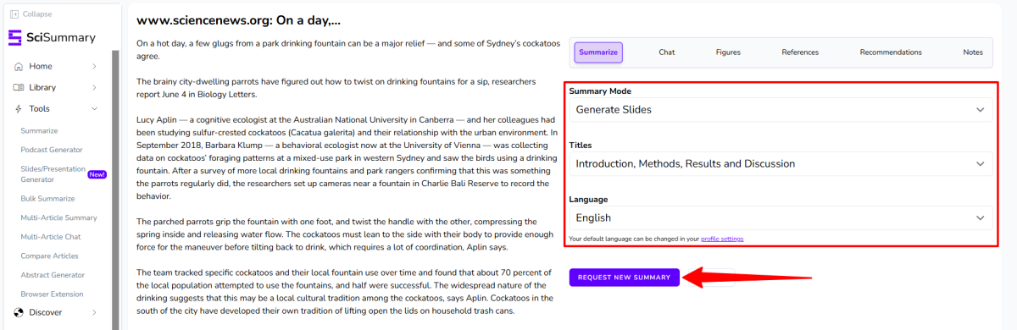Switch to the Figures tab
The width and height of the screenshot is (1017, 330).
coord(728,52)
